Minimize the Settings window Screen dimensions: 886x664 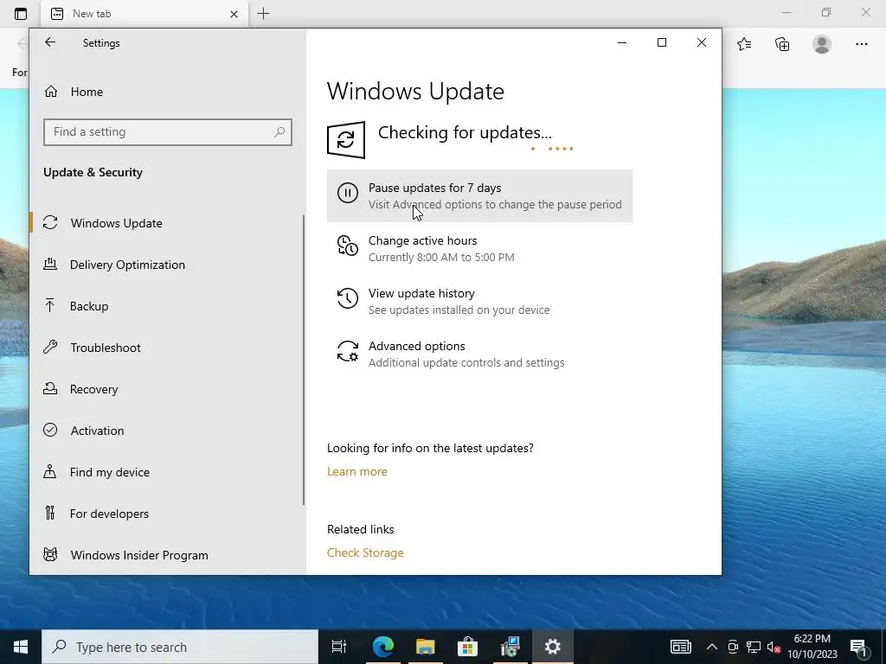[x=622, y=43]
